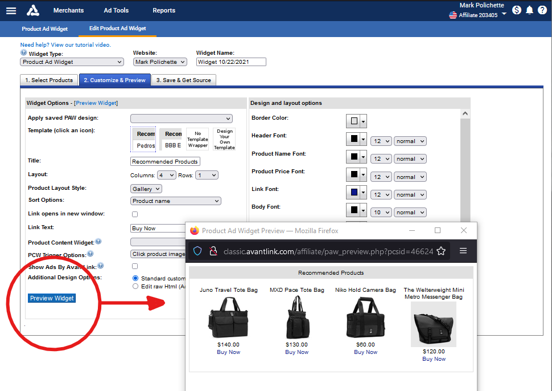The height and width of the screenshot is (391, 552).
Task: Click Buy Now under MXD Pace Tote Bag
Action: pyautogui.click(x=296, y=352)
